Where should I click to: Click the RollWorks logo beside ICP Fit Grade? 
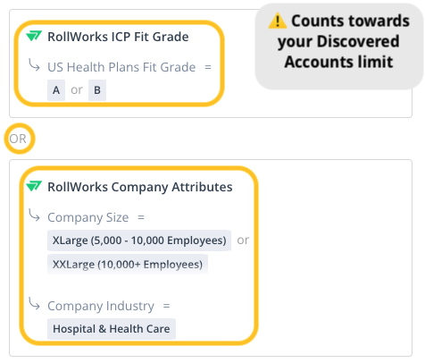pyautogui.click(x=34, y=37)
